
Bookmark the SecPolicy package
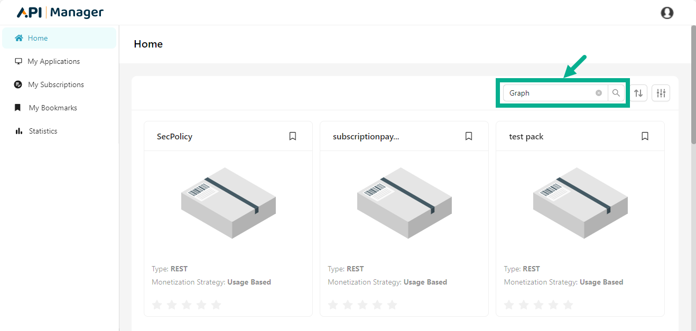pyautogui.click(x=293, y=136)
